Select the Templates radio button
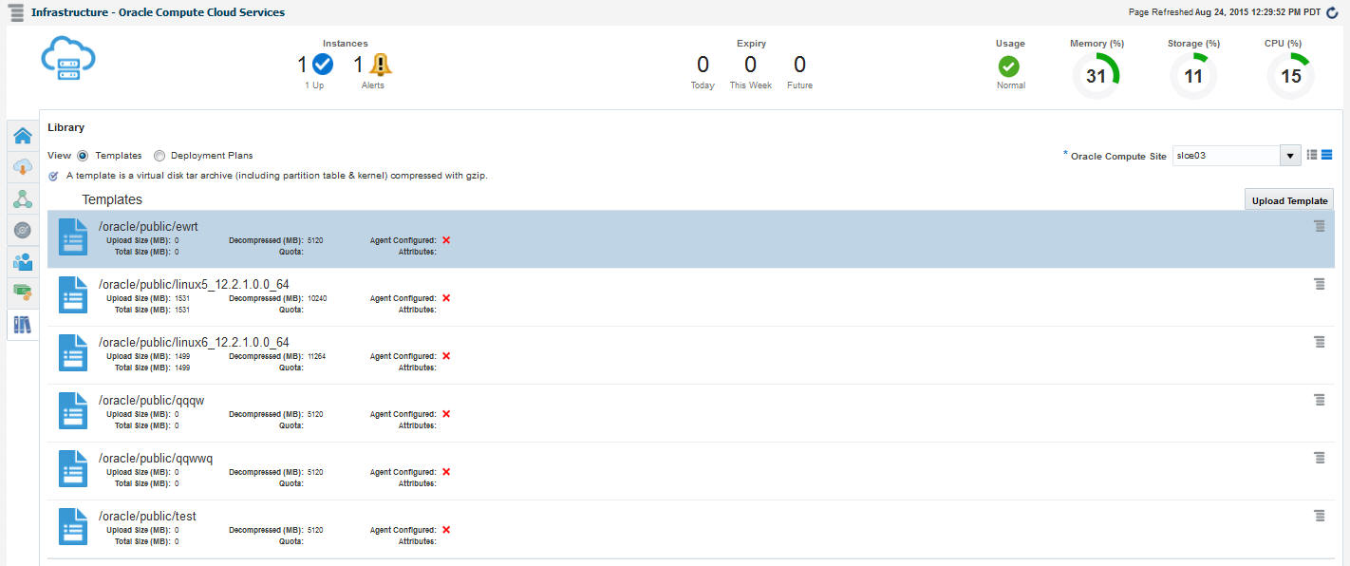This screenshot has width=1350, height=566. click(83, 155)
